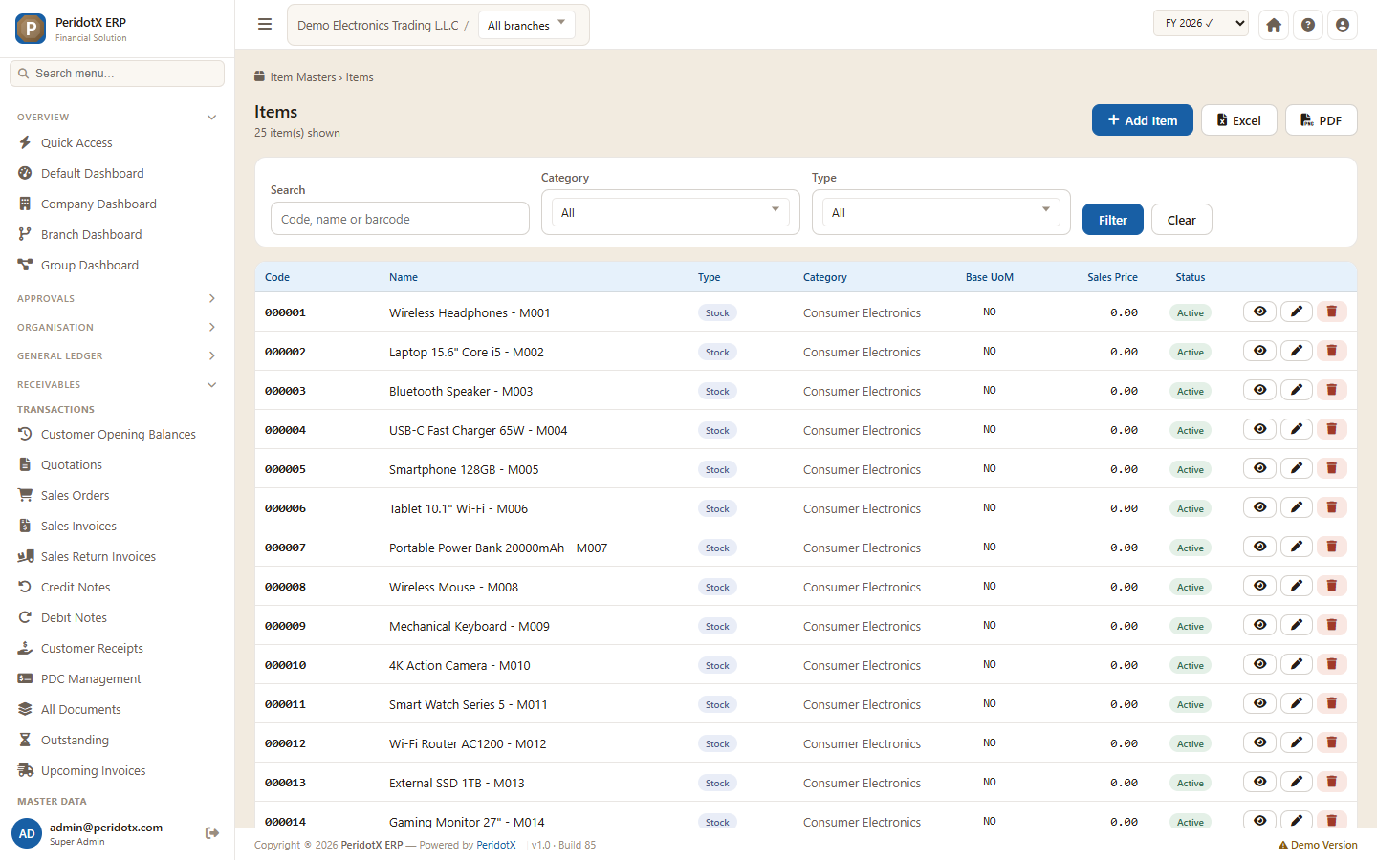The image size is (1377, 860).
Task: Delete item Wireless Mouse - M008
Action: [x=1332, y=586]
